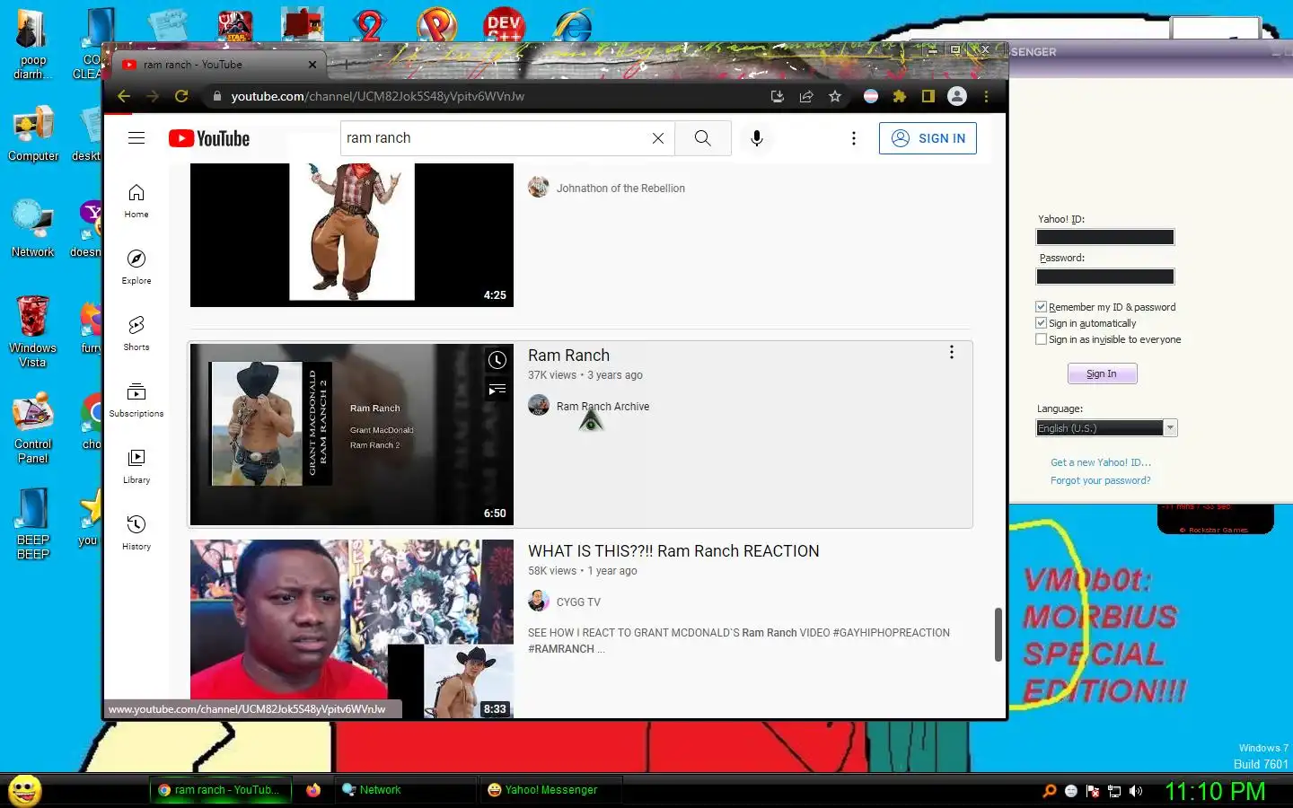This screenshot has width=1293, height=808.
Task: Close the ram ranch YouTube tab
Action: [x=312, y=65]
